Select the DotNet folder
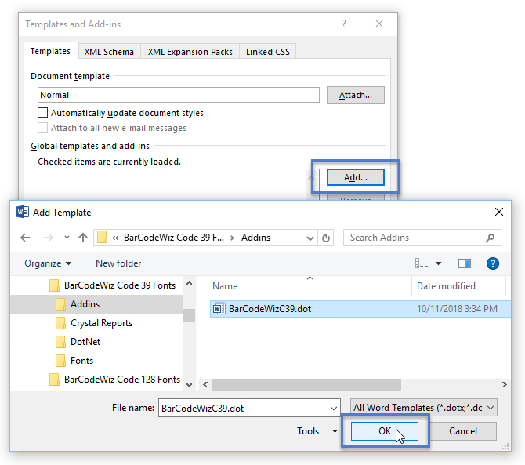The width and height of the screenshot is (525, 465). point(85,342)
